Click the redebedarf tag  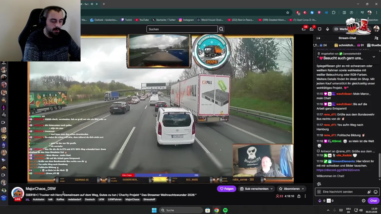coord(74,199)
